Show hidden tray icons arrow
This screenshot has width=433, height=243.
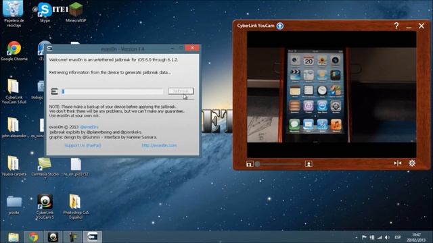(357, 237)
